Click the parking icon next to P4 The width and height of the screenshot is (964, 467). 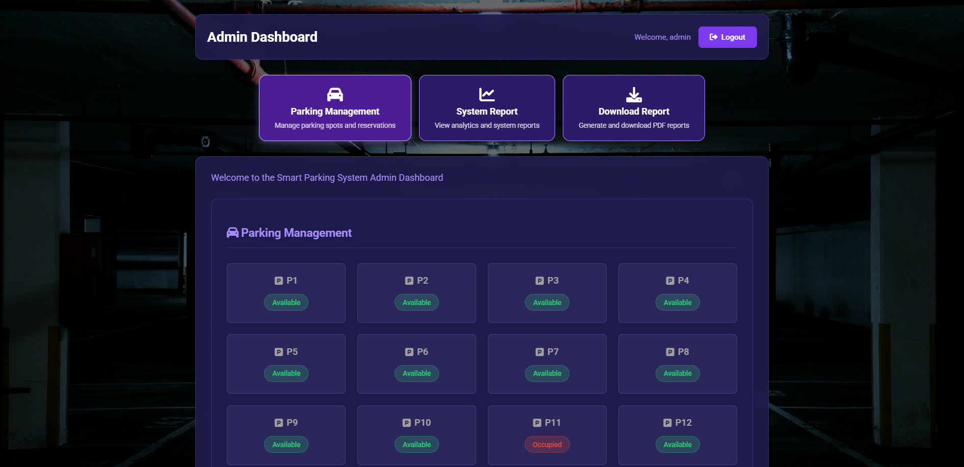670,281
